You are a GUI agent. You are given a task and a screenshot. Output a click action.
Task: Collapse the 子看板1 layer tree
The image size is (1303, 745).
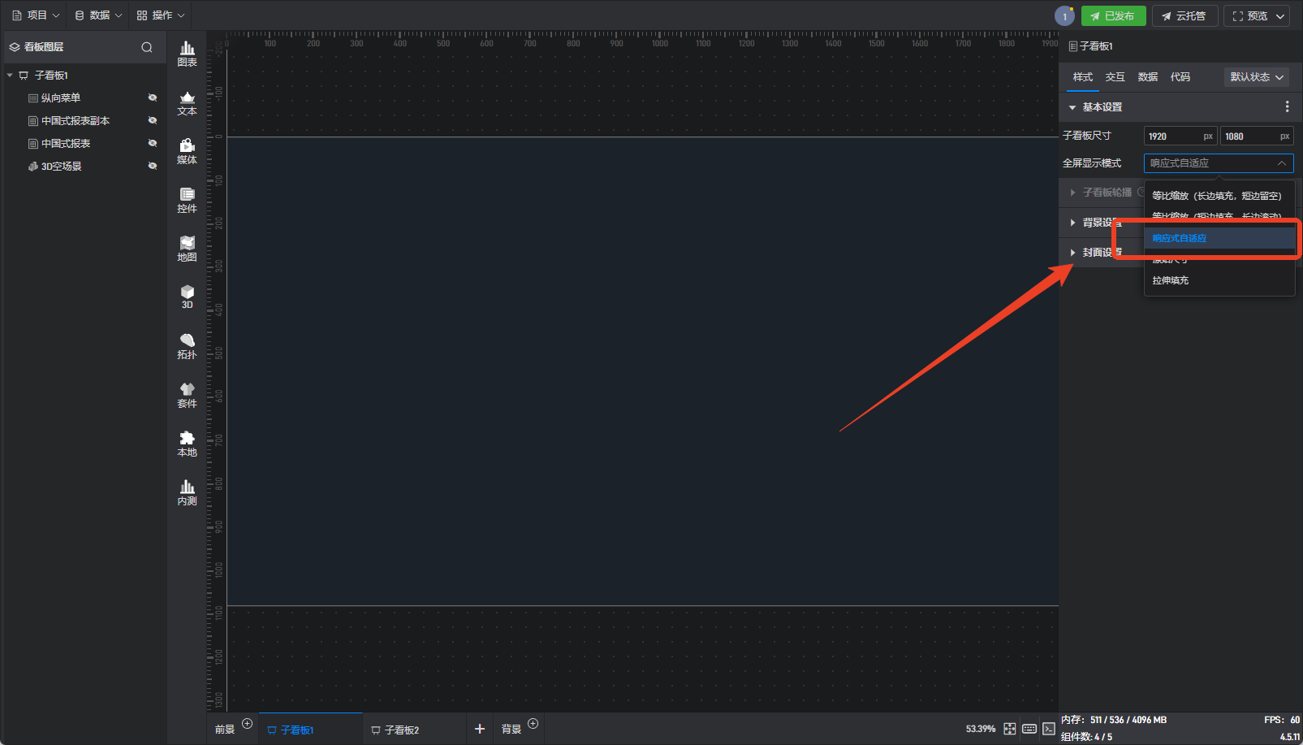tap(10, 76)
